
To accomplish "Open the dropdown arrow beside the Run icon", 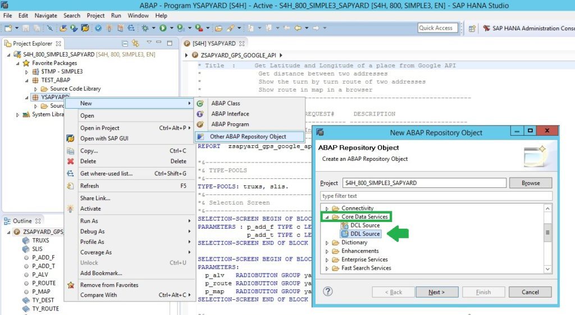I will 171,28.
